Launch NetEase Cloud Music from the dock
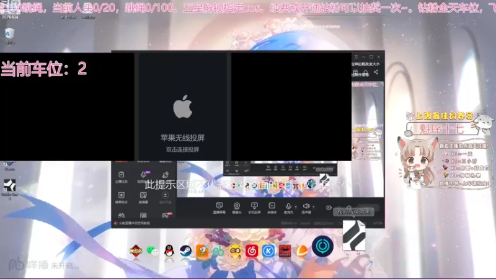The width and height of the screenshot is (496, 279). (252, 251)
